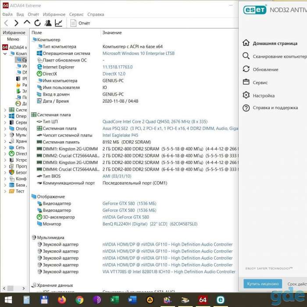Screen dimensions: 307x307
Task: Open the Windows Start menu
Action: (x=8, y=300)
